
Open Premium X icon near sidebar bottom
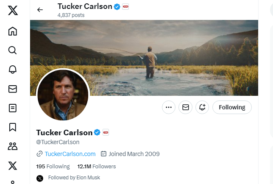click(13, 165)
